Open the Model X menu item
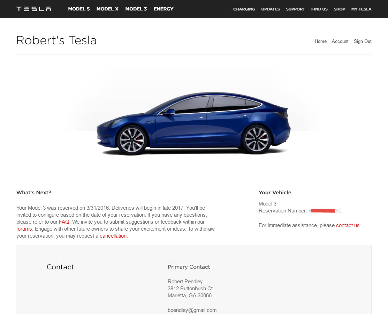The height and width of the screenshot is (314, 388). pyautogui.click(x=107, y=9)
